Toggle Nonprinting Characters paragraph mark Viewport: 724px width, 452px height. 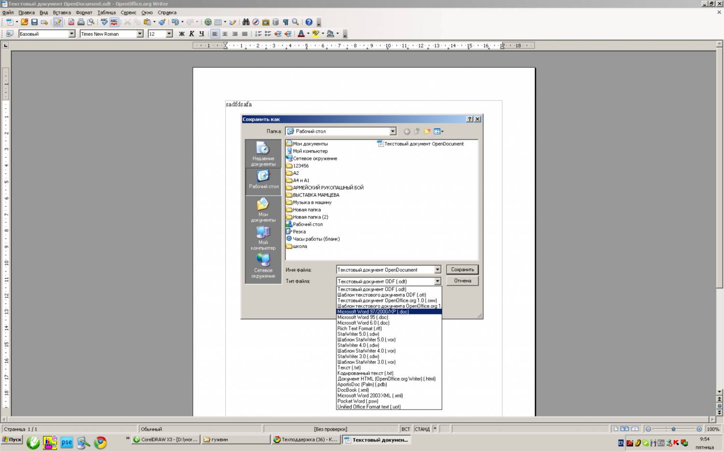285,22
